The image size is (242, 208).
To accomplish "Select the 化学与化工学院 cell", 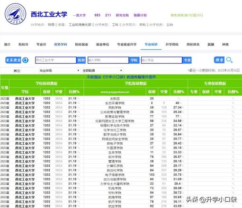I will pos(115,130).
